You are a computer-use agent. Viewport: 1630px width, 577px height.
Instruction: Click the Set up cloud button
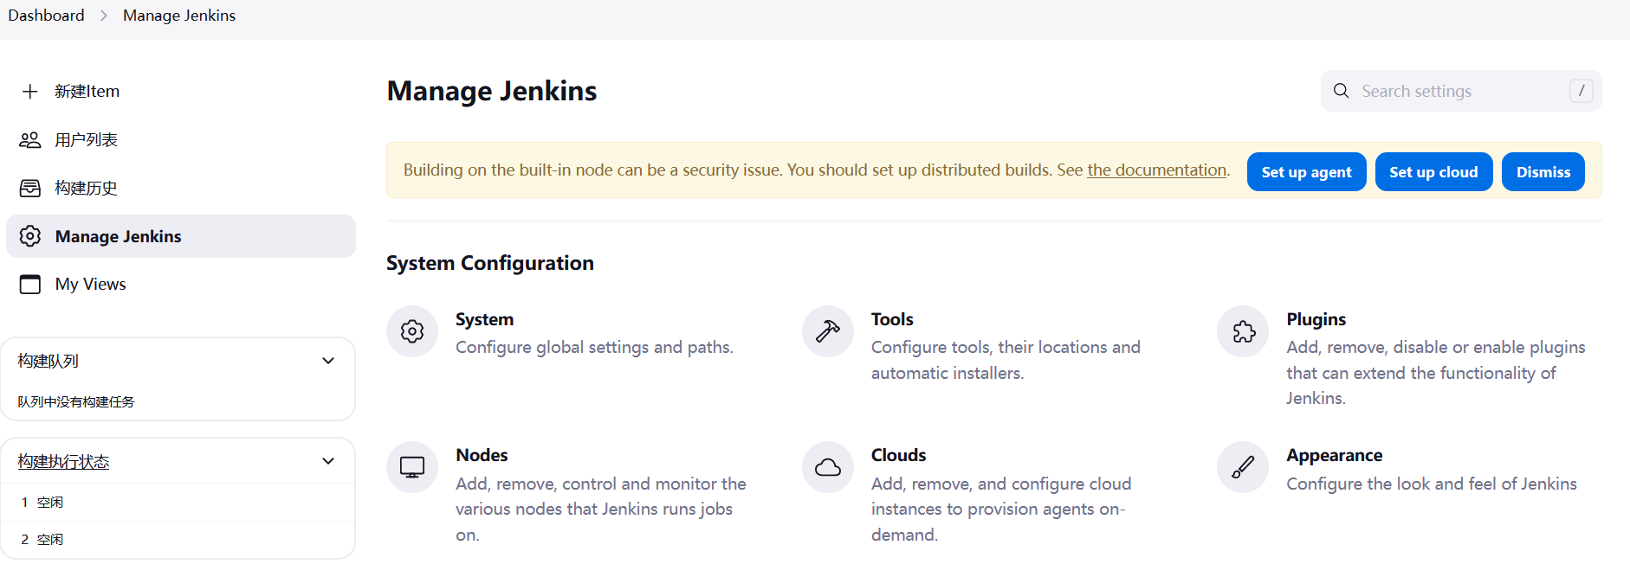coord(1433,172)
